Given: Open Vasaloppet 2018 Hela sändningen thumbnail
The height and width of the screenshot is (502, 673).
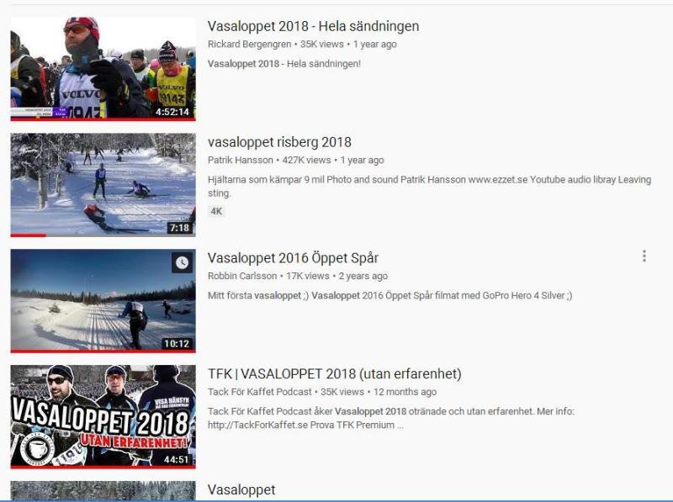Looking at the screenshot, I should point(103,69).
